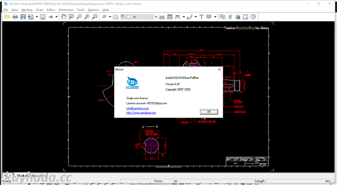Open the Help menu
The width and height of the screenshot is (337, 185).
[106, 10]
